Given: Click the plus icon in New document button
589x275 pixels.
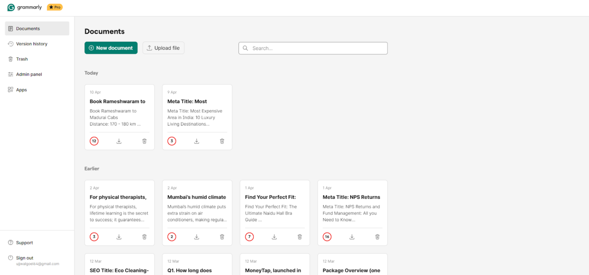Looking at the screenshot, I should tap(91, 48).
